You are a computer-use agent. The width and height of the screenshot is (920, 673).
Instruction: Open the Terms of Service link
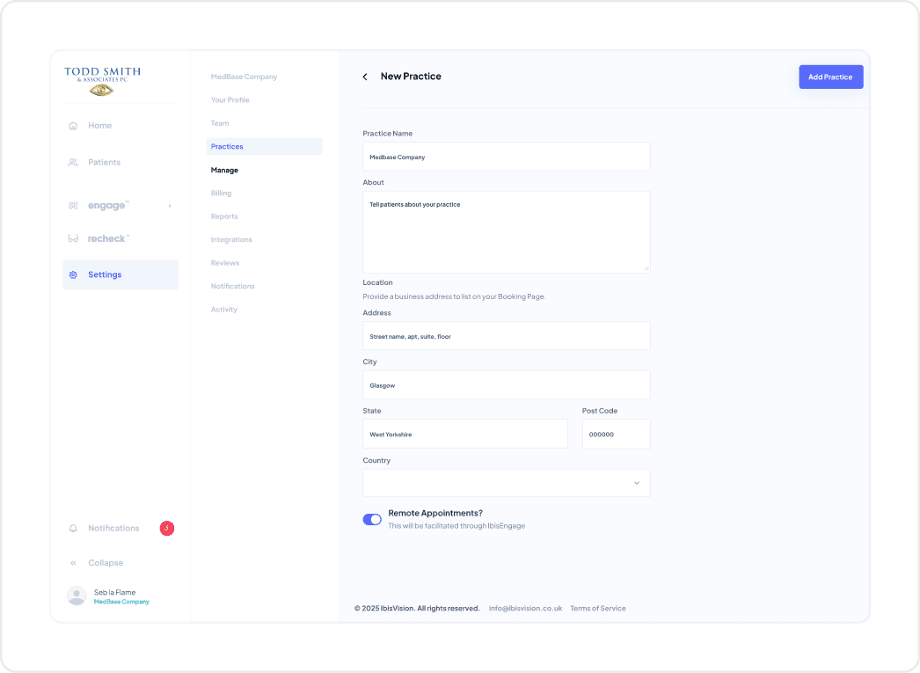click(x=598, y=609)
